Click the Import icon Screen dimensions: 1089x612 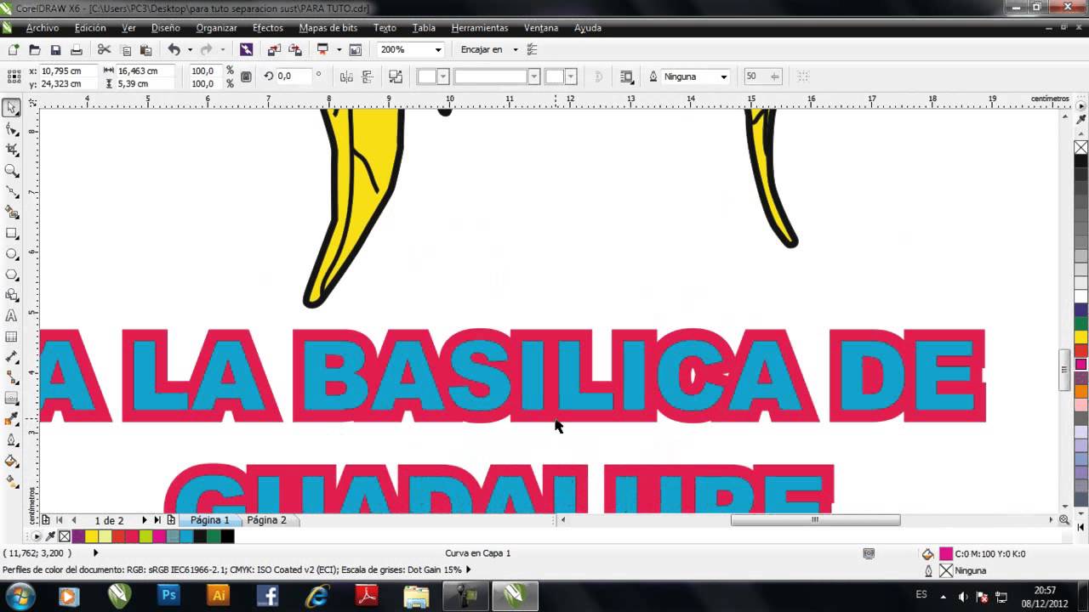click(x=274, y=50)
